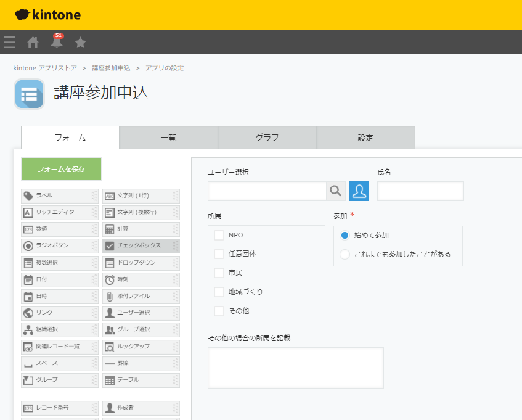Click the フォームを保存 button
Screen dimensions: 522x420
click(x=61, y=169)
